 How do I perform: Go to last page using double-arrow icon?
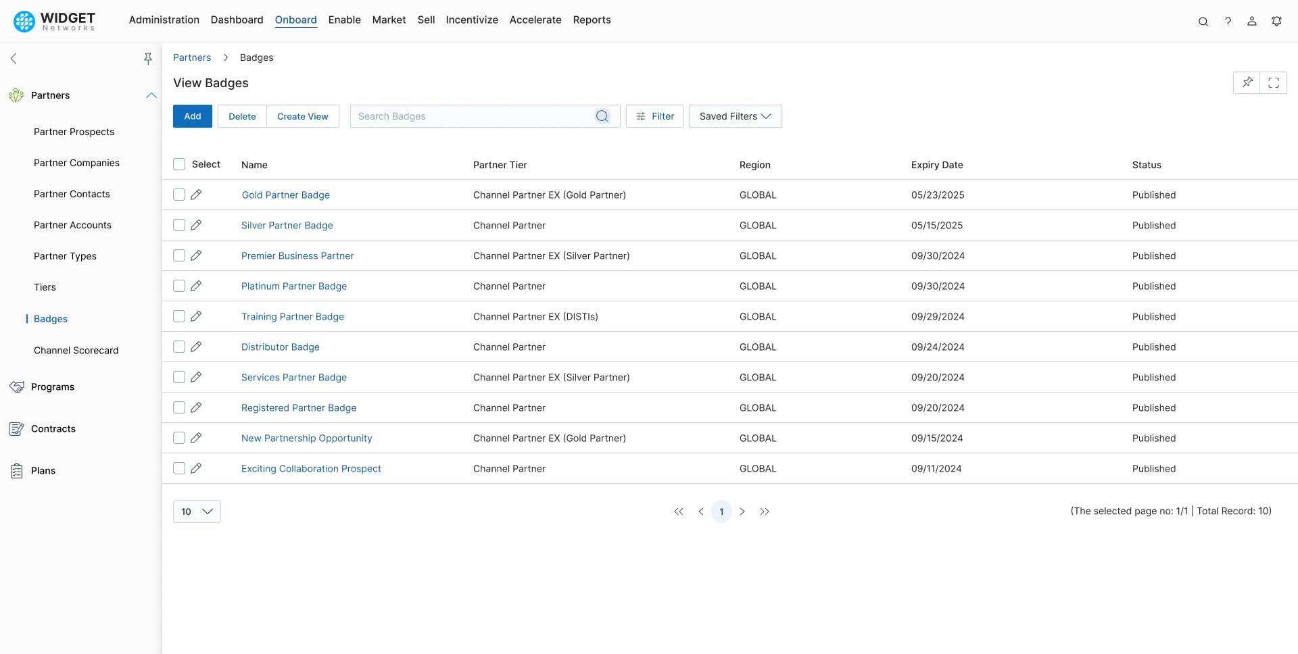pyautogui.click(x=765, y=511)
